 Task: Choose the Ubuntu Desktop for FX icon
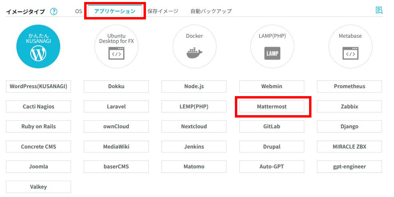pos(116,46)
